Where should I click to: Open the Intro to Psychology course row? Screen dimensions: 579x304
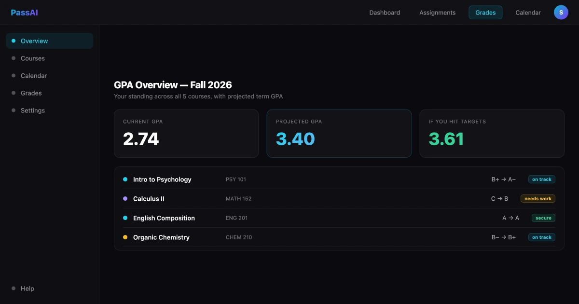pos(339,180)
